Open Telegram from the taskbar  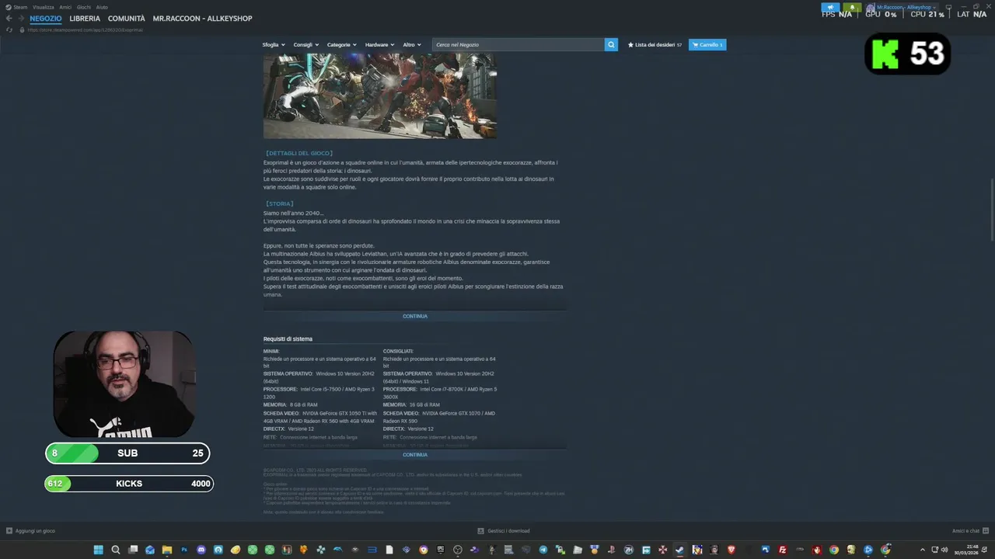tap(543, 550)
